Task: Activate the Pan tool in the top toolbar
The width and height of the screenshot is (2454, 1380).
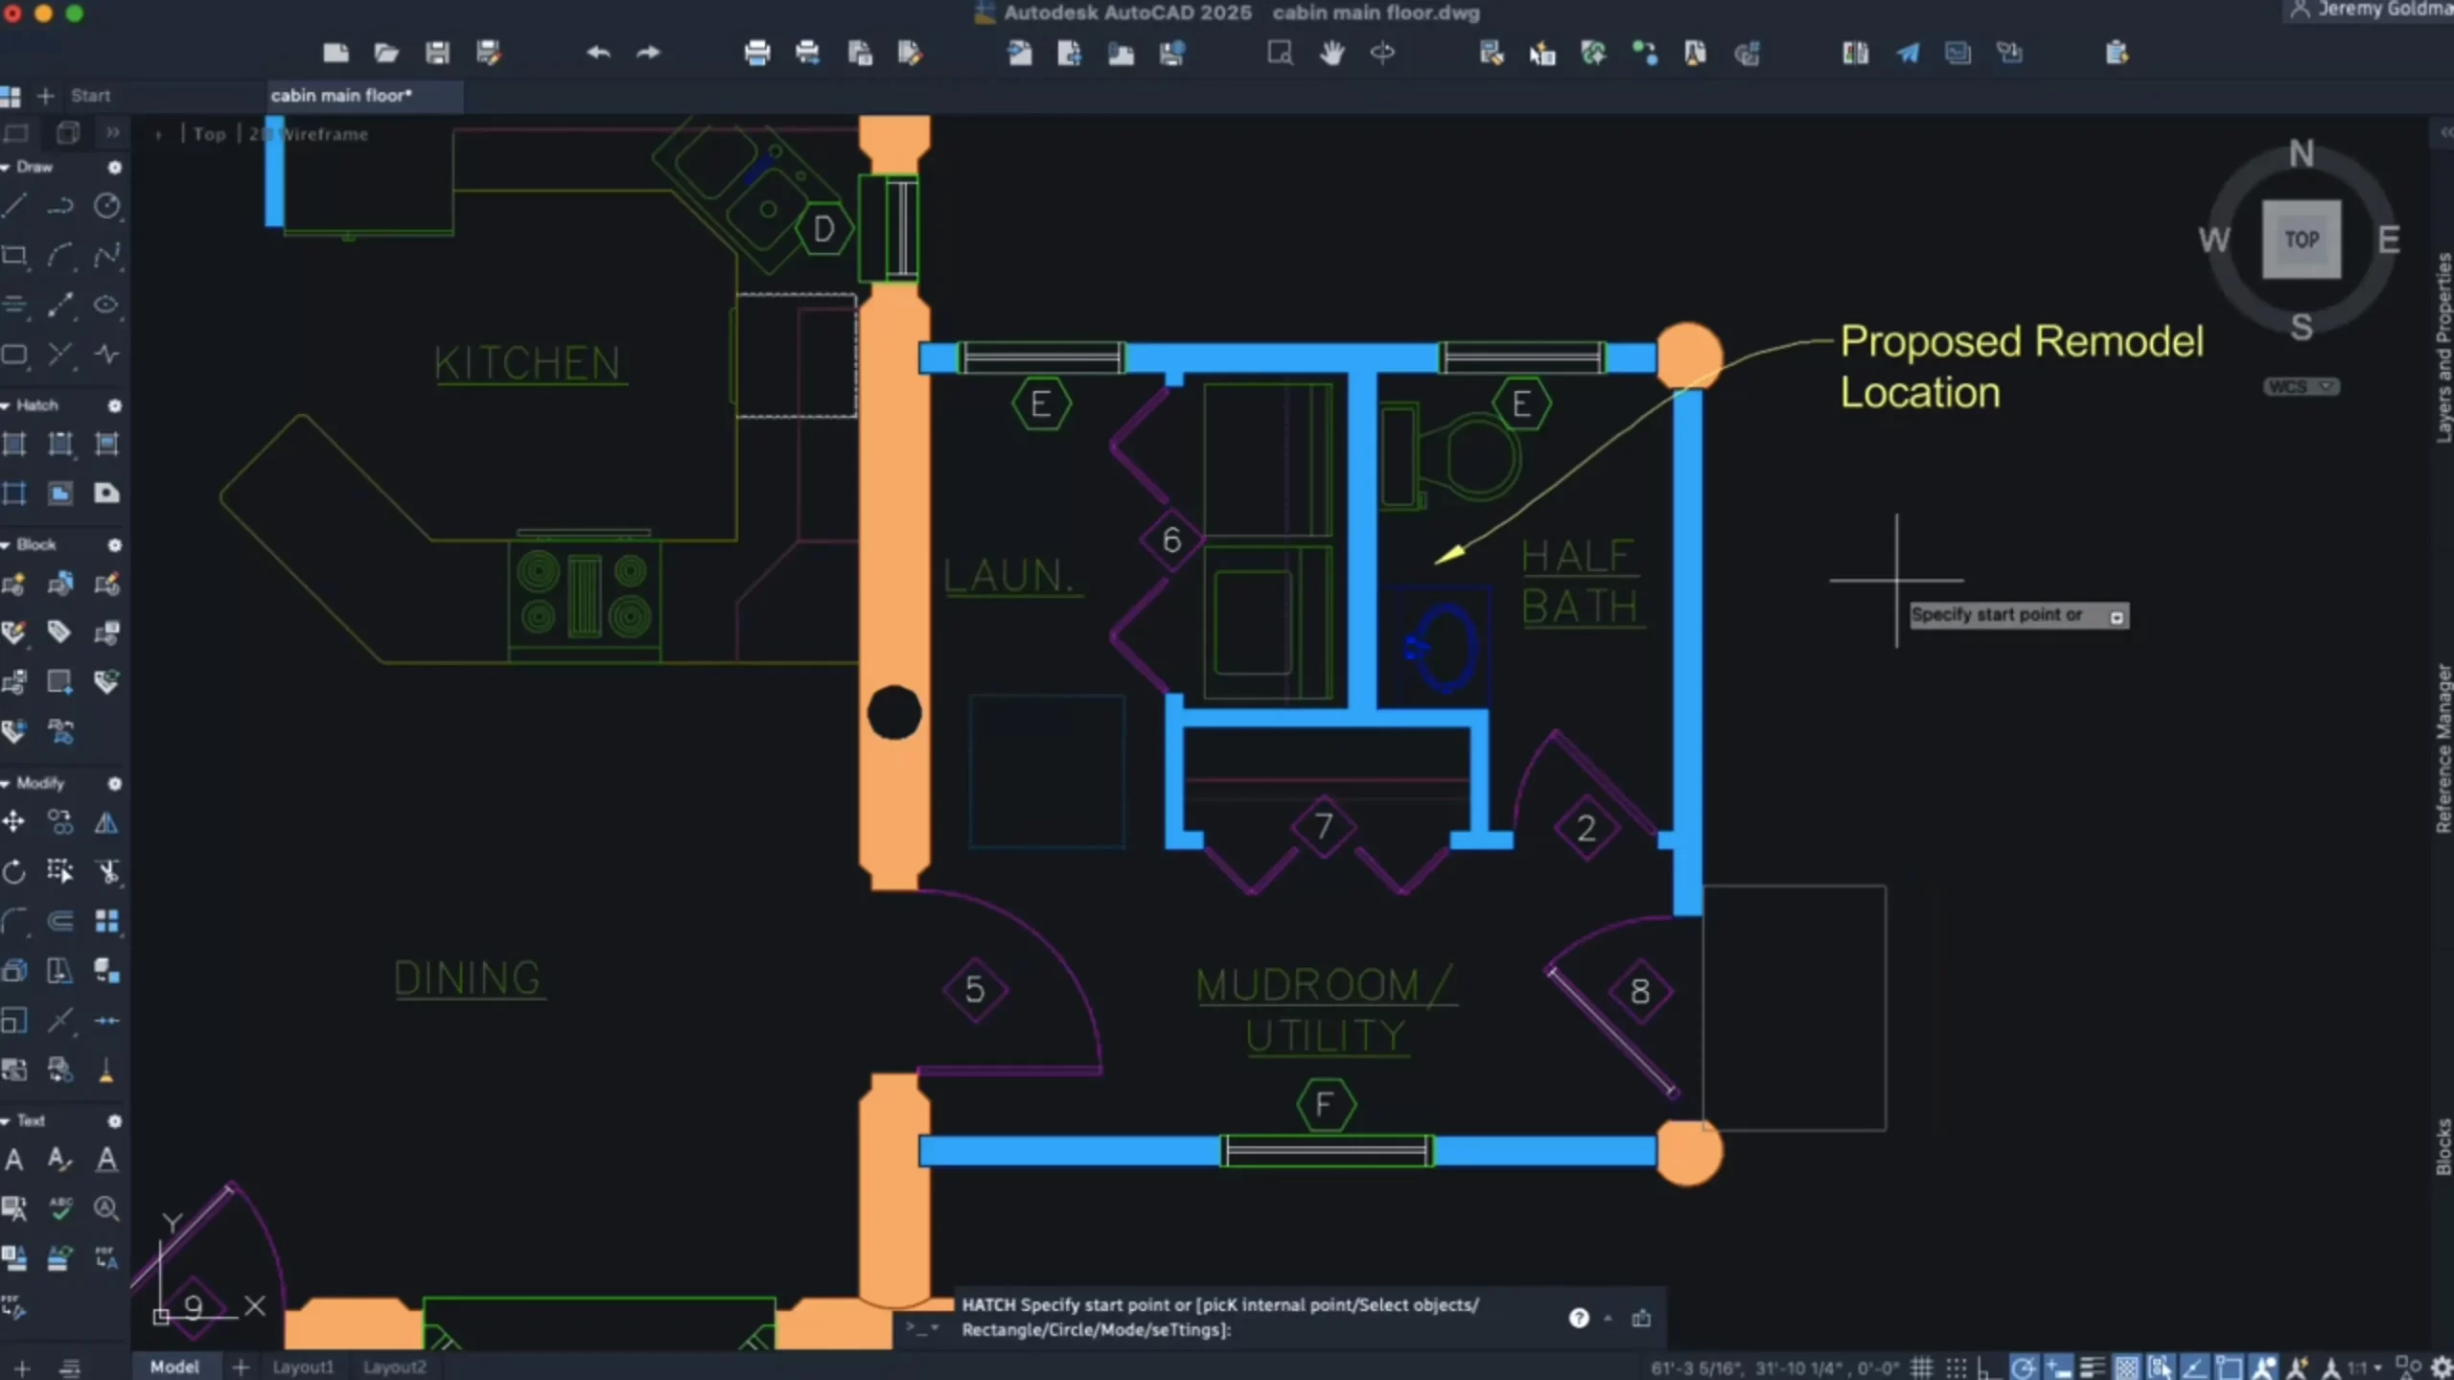Action: coord(1332,53)
